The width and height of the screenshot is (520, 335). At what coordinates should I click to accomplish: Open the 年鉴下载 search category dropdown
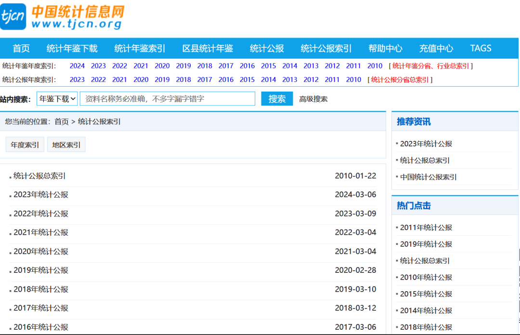coord(57,99)
